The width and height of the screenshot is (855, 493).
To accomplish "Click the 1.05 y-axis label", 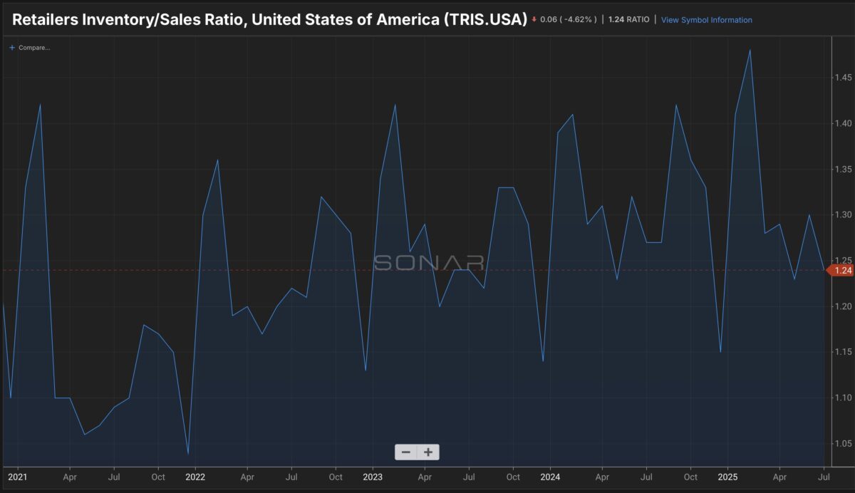I will (844, 443).
